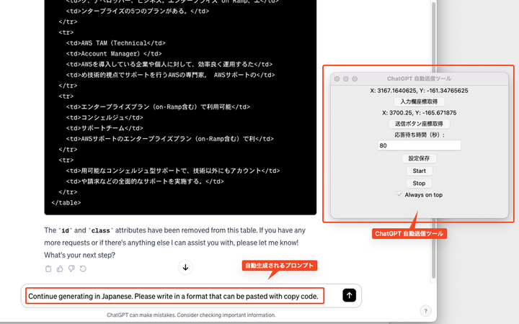Close the ChatGPT 自動送信ツール window
519x324 pixels.
click(x=337, y=78)
